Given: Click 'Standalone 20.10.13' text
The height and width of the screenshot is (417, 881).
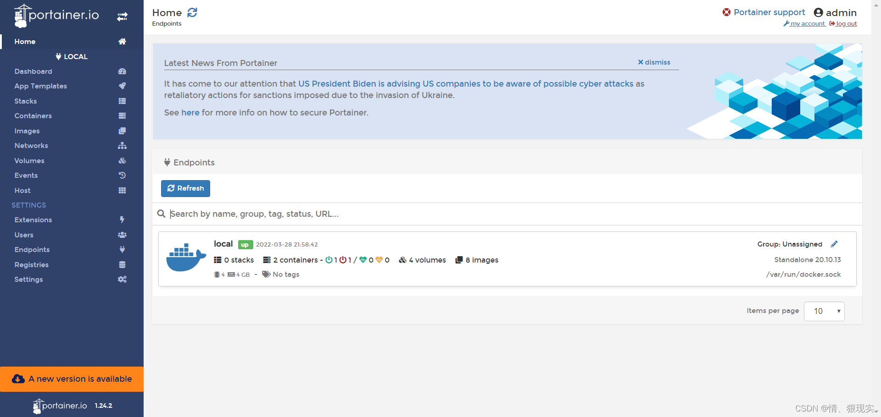Looking at the screenshot, I should (808, 260).
